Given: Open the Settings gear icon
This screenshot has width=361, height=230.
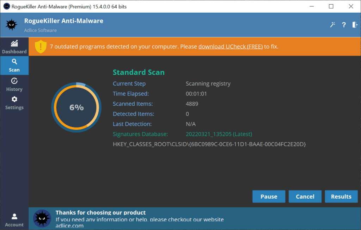Looking at the screenshot, I should 14,99.
